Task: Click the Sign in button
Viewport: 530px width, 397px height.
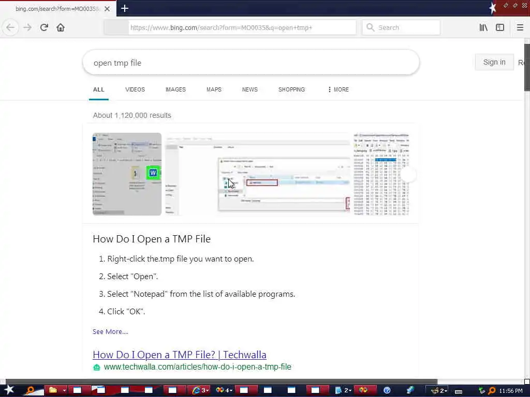Action: point(494,62)
